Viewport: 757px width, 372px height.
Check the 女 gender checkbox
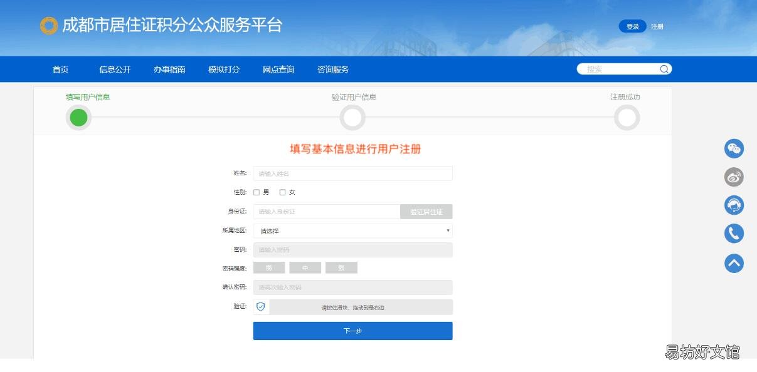tap(282, 192)
